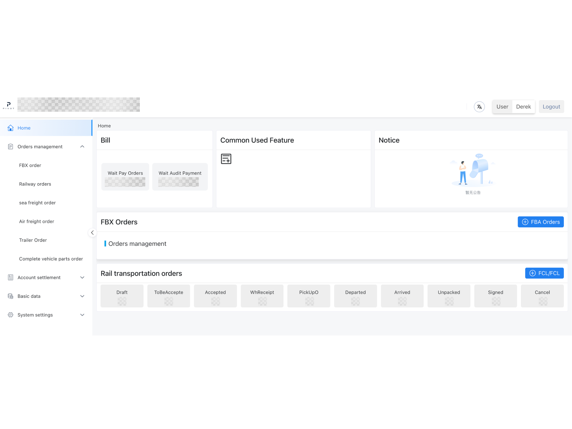
Task: Click the Home breadcrumb text
Action: tap(104, 126)
